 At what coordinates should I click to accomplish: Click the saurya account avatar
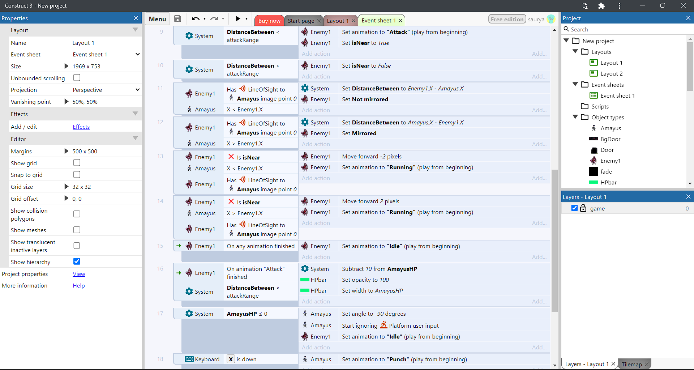(551, 19)
